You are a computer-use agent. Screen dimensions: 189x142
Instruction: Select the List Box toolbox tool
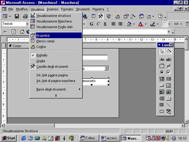tap(169, 79)
